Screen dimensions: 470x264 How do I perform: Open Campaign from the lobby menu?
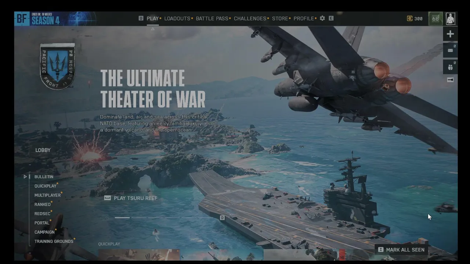pos(44,232)
